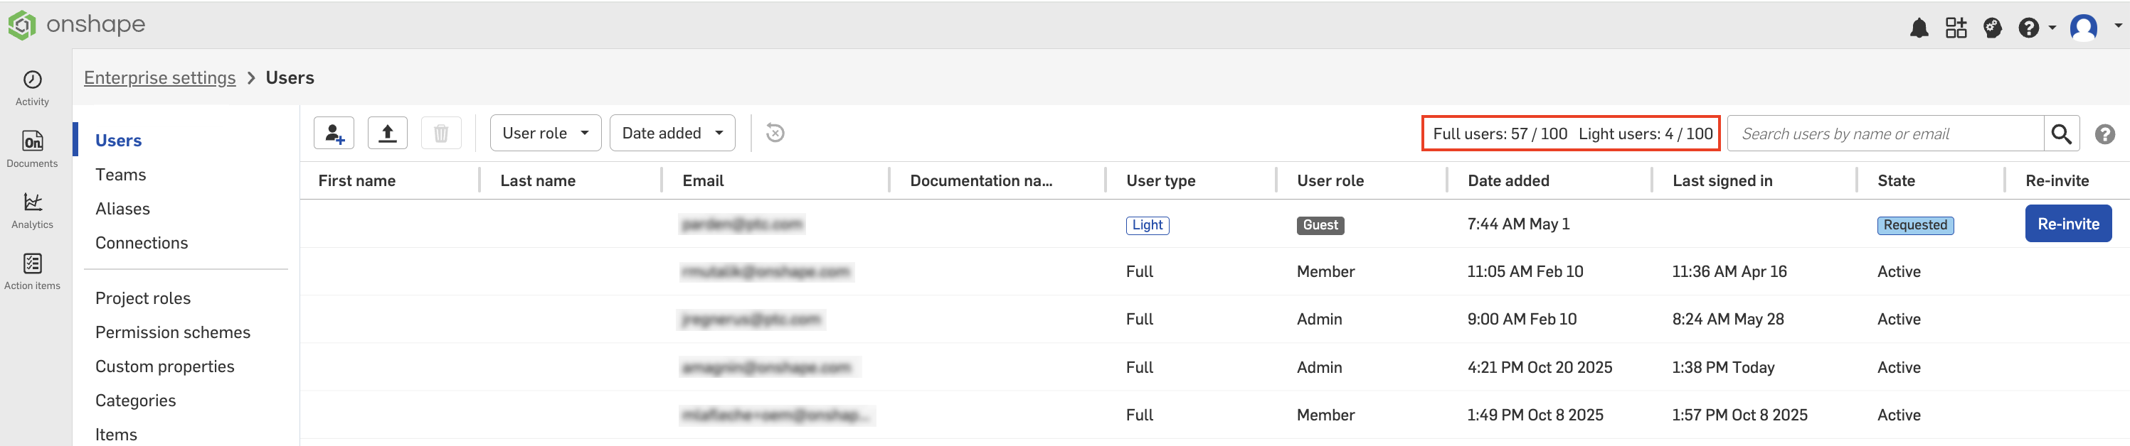
Task: Sort by State column header
Action: 1896,181
